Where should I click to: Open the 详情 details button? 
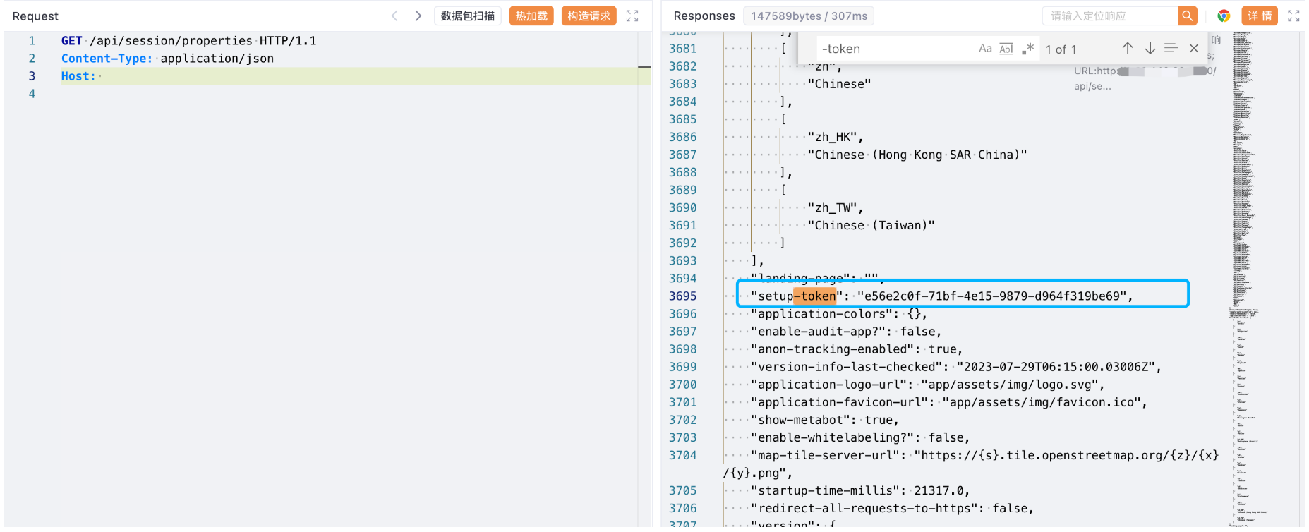click(1260, 16)
